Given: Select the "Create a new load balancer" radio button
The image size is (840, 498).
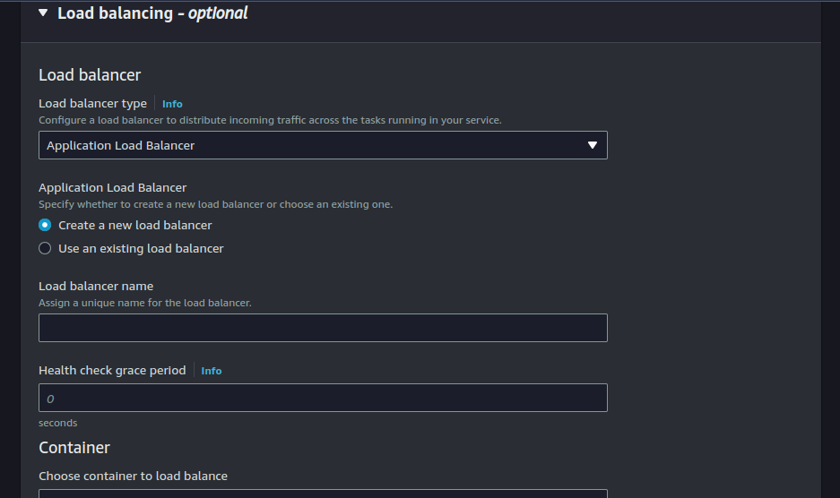Looking at the screenshot, I should click(45, 225).
